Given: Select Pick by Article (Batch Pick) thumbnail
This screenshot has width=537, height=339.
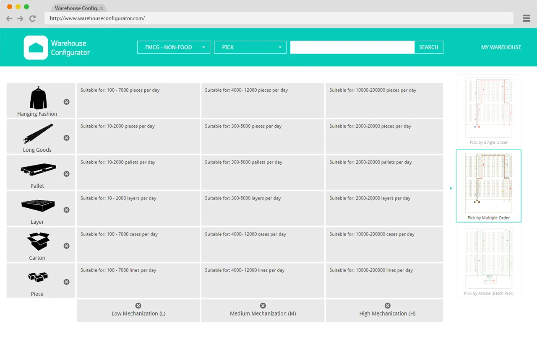Looking at the screenshot, I should point(488,261).
